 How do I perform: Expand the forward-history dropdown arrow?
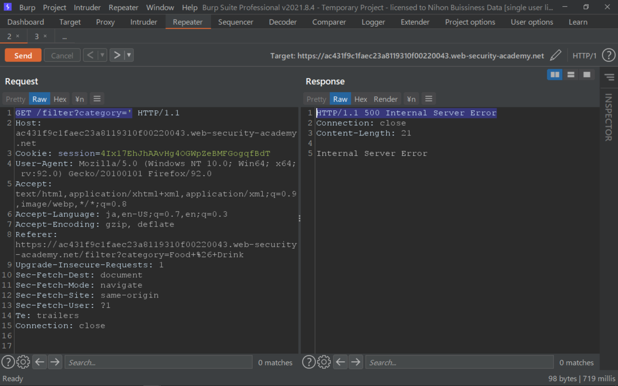[129, 55]
